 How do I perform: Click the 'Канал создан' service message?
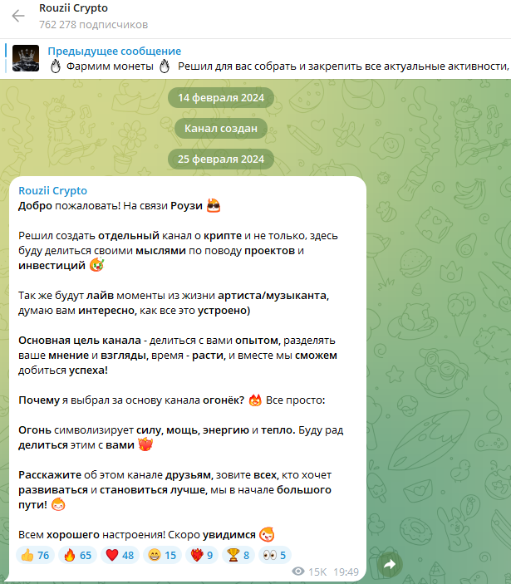click(221, 129)
